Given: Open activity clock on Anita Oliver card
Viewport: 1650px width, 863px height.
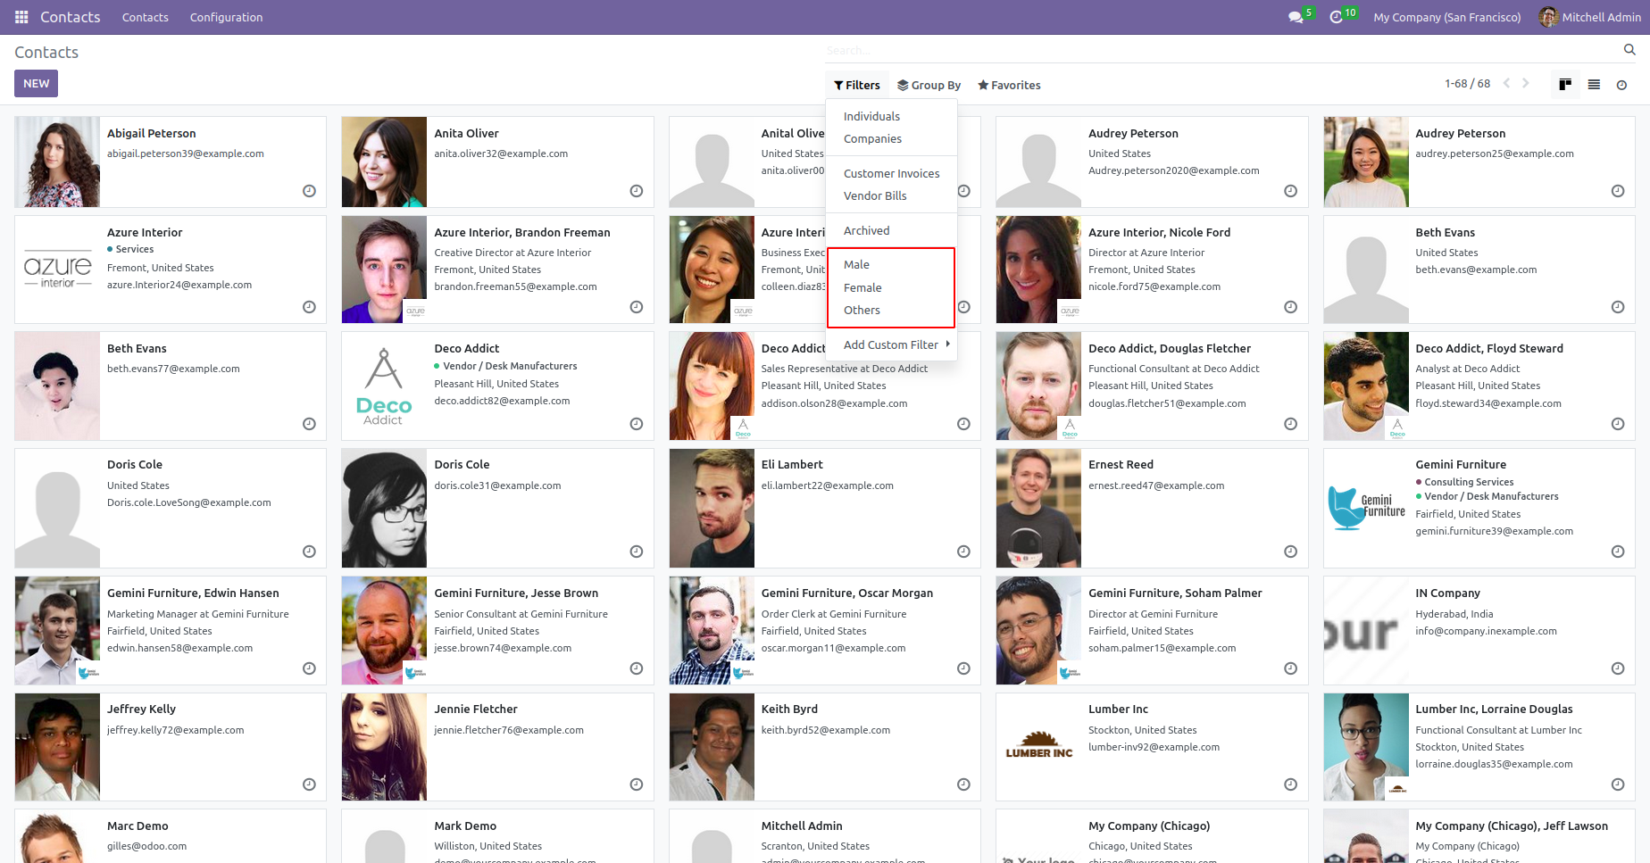Looking at the screenshot, I should coord(637,191).
